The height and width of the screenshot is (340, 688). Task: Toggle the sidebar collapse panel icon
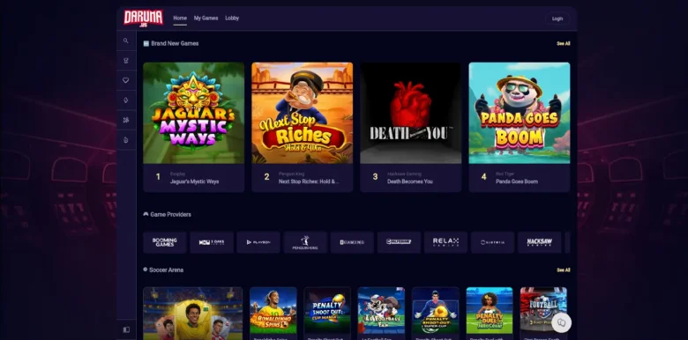[x=126, y=329]
